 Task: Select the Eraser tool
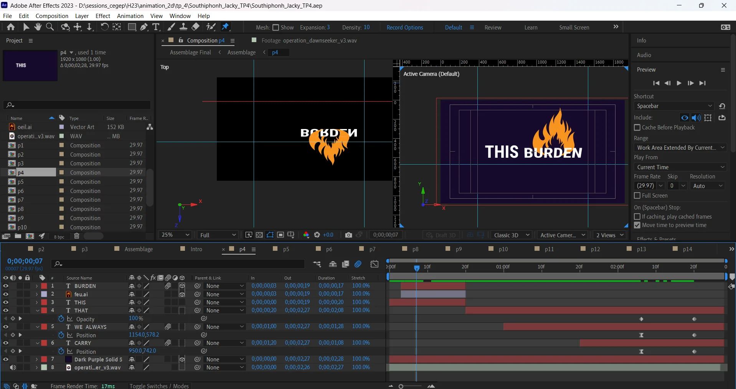(195, 27)
